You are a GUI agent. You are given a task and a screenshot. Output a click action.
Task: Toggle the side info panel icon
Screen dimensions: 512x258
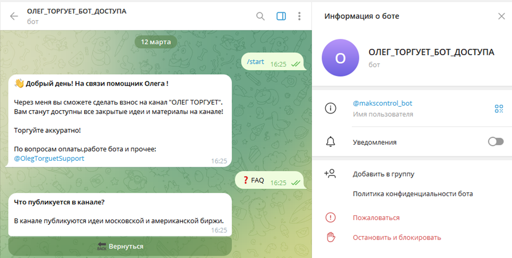[x=281, y=16]
